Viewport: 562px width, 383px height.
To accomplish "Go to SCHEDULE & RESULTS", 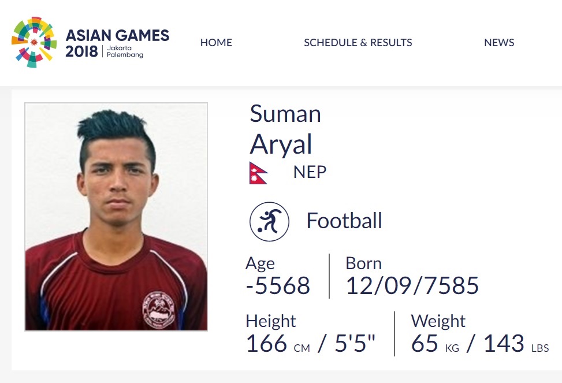I will 358,43.
